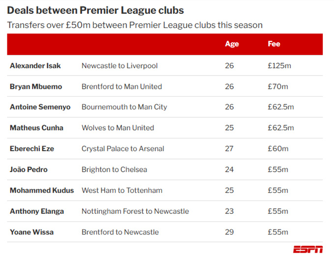Select the Mohammed Kudus player name
This screenshot has width=334, height=259.
[x=42, y=190]
